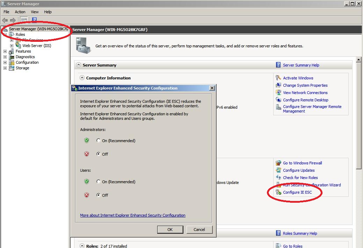Select the Features tree item
The image size is (363, 248).
coord(23,51)
